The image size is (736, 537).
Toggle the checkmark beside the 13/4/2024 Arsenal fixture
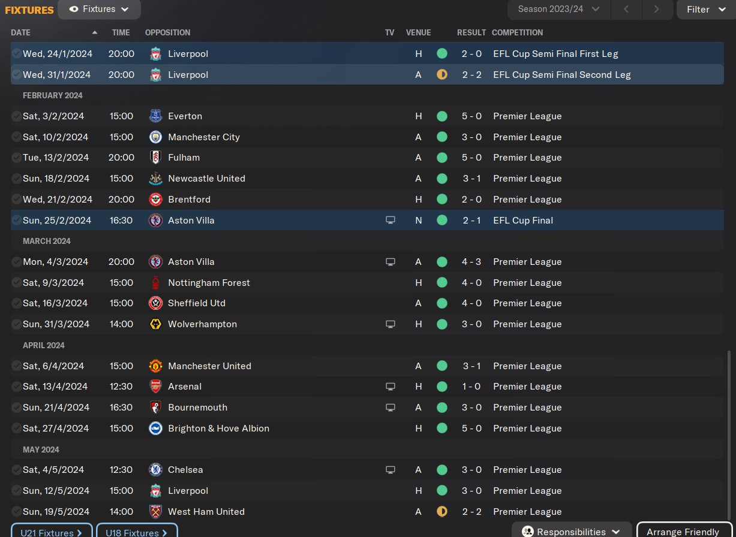pos(16,387)
